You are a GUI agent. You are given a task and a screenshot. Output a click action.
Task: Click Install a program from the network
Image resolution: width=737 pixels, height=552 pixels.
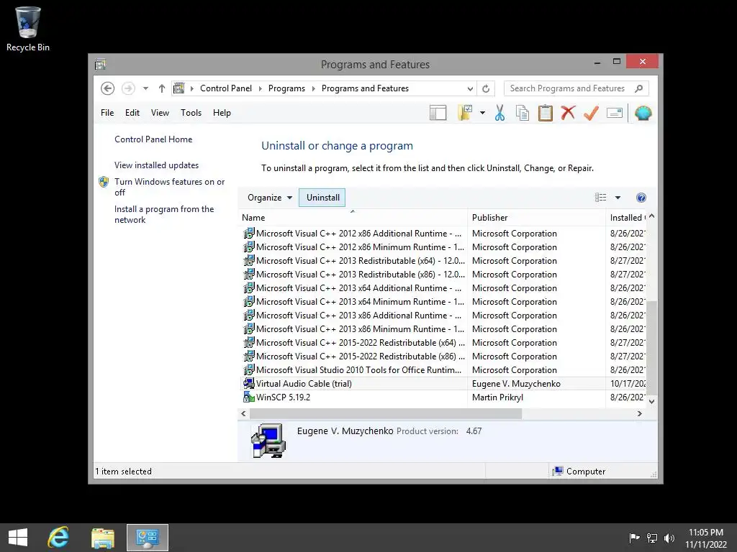pos(163,214)
